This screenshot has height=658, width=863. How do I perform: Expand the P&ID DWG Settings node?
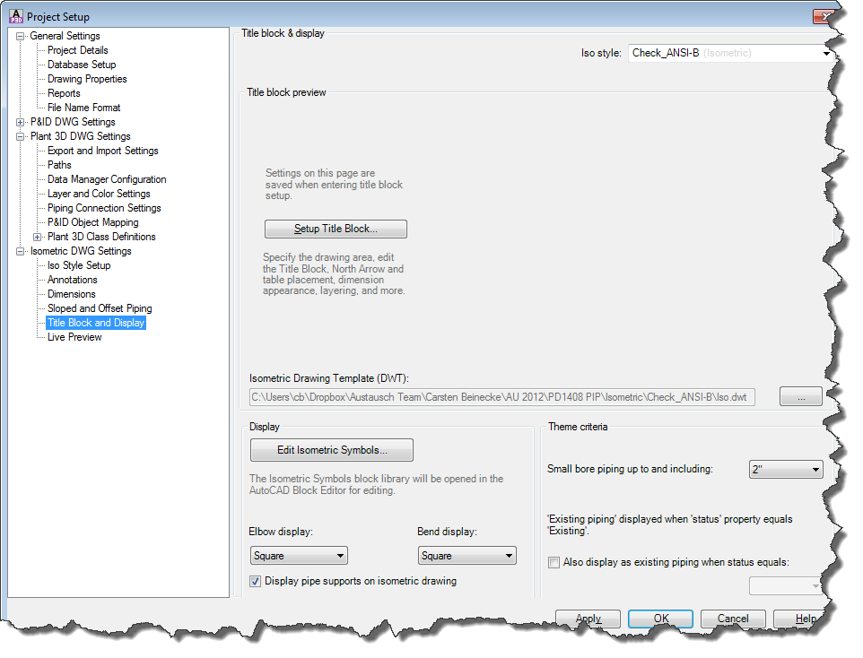[21, 122]
